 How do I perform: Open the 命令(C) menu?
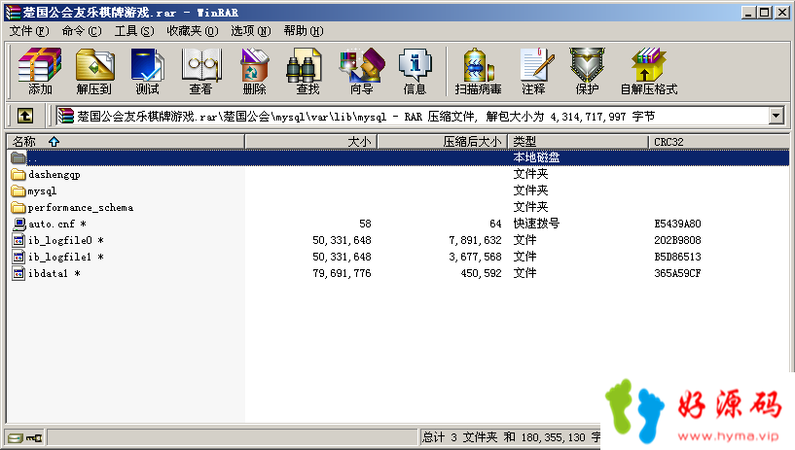[x=82, y=31]
